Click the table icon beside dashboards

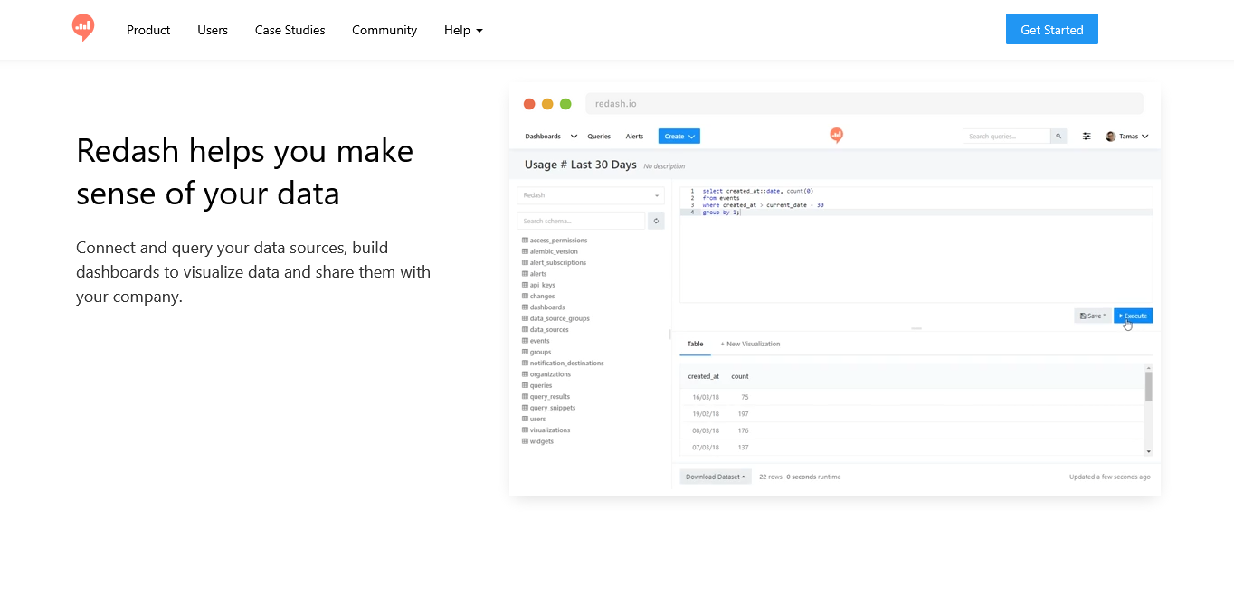click(x=525, y=307)
